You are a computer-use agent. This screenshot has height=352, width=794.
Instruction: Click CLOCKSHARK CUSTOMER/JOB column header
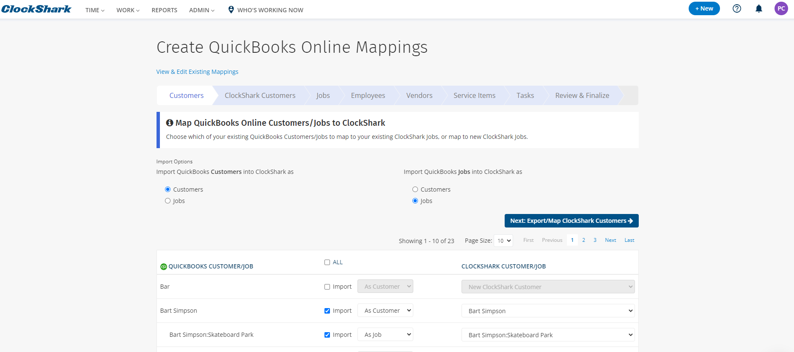click(503, 267)
